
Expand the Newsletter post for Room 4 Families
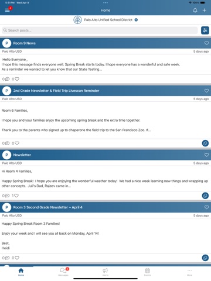pyautogui.click(x=105, y=179)
